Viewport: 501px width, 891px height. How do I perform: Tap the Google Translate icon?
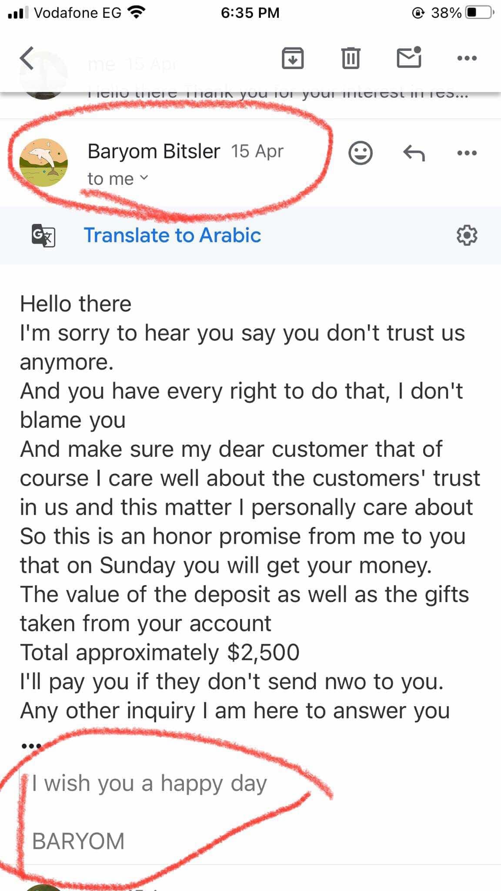[x=43, y=235]
